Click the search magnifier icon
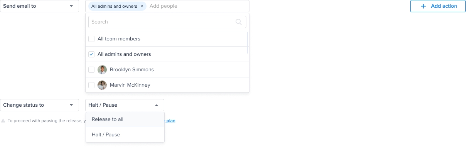Image resolution: width=470 pixels, height=156 pixels. tap(239, 22)
